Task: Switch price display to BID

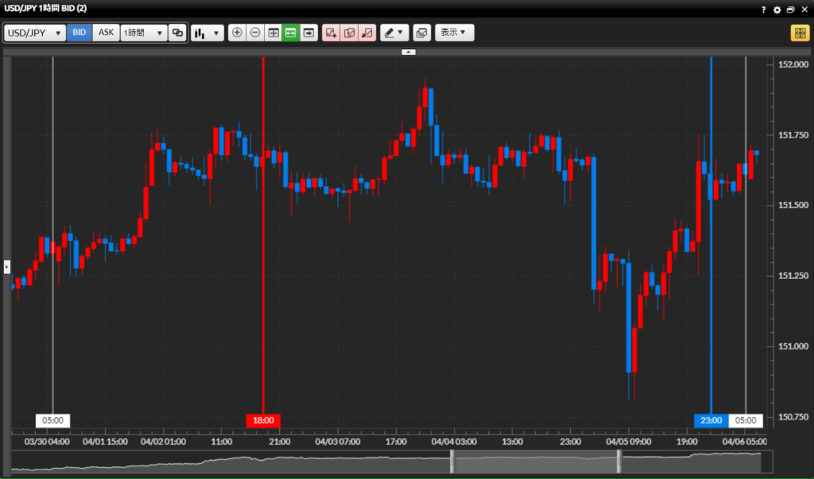Action: pyautogui.click(x=79, y=33)
